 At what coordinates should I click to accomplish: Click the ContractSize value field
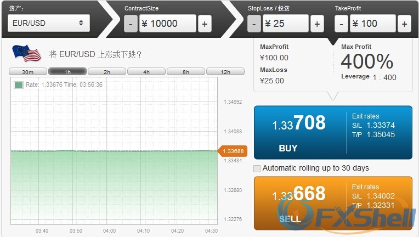tap(167, 24)
